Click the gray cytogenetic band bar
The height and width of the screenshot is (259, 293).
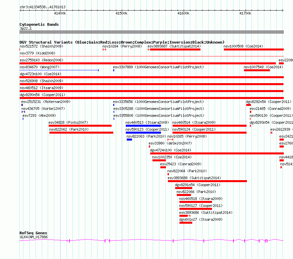point(151,32)
